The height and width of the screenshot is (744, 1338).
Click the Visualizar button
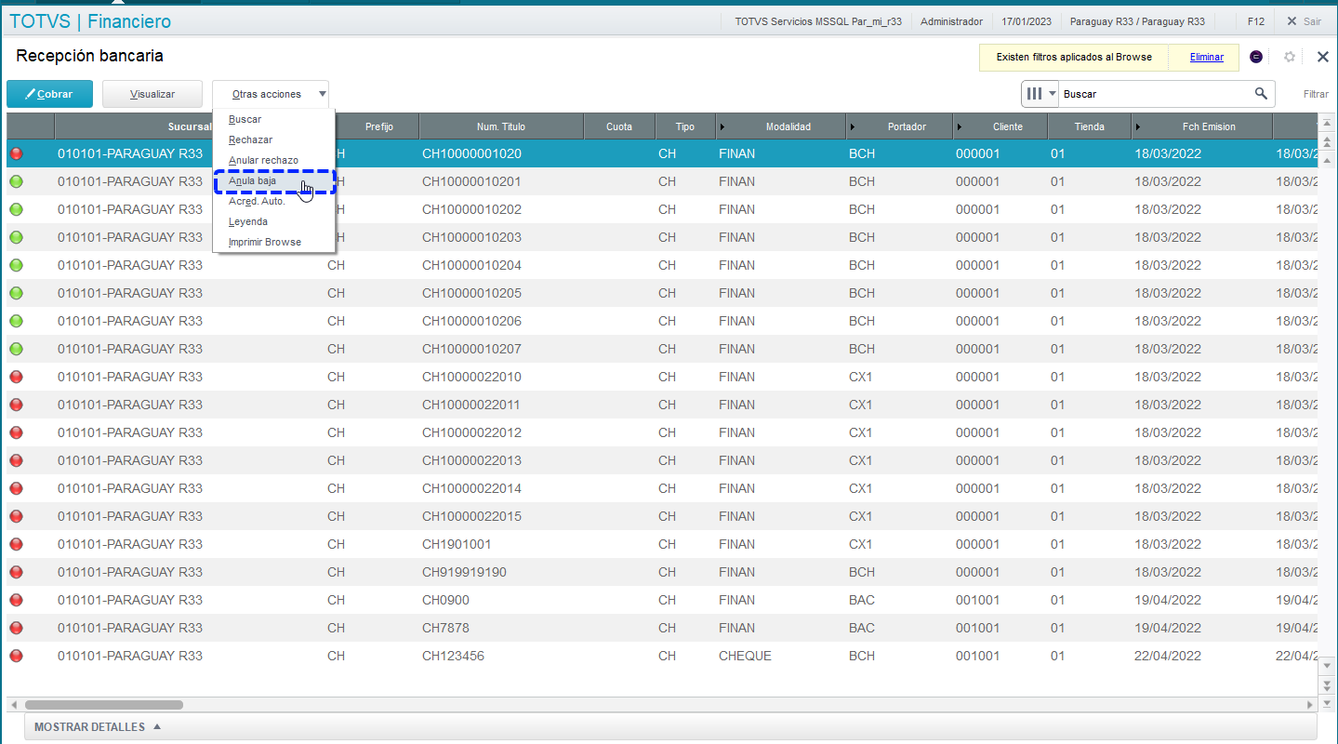tap(152, 94)
